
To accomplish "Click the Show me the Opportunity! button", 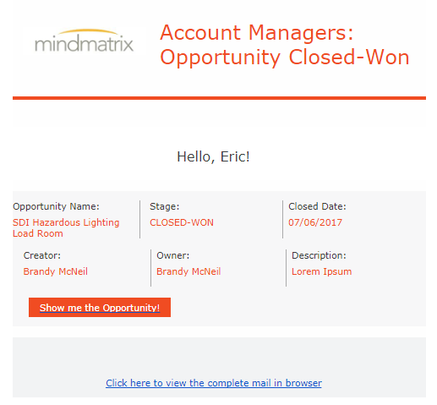I will coord(100,307).
